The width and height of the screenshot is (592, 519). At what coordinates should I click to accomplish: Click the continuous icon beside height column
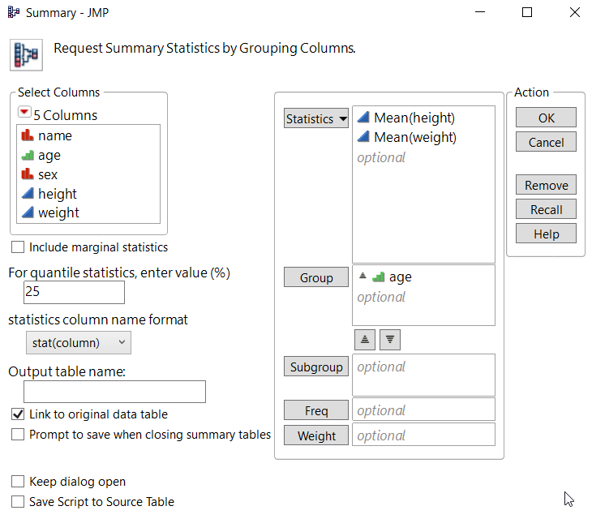coord(27,194)
